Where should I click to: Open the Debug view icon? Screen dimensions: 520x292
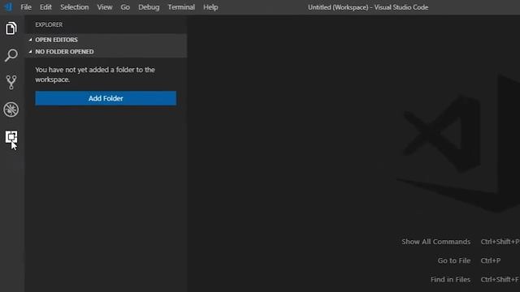click(11, 109)
